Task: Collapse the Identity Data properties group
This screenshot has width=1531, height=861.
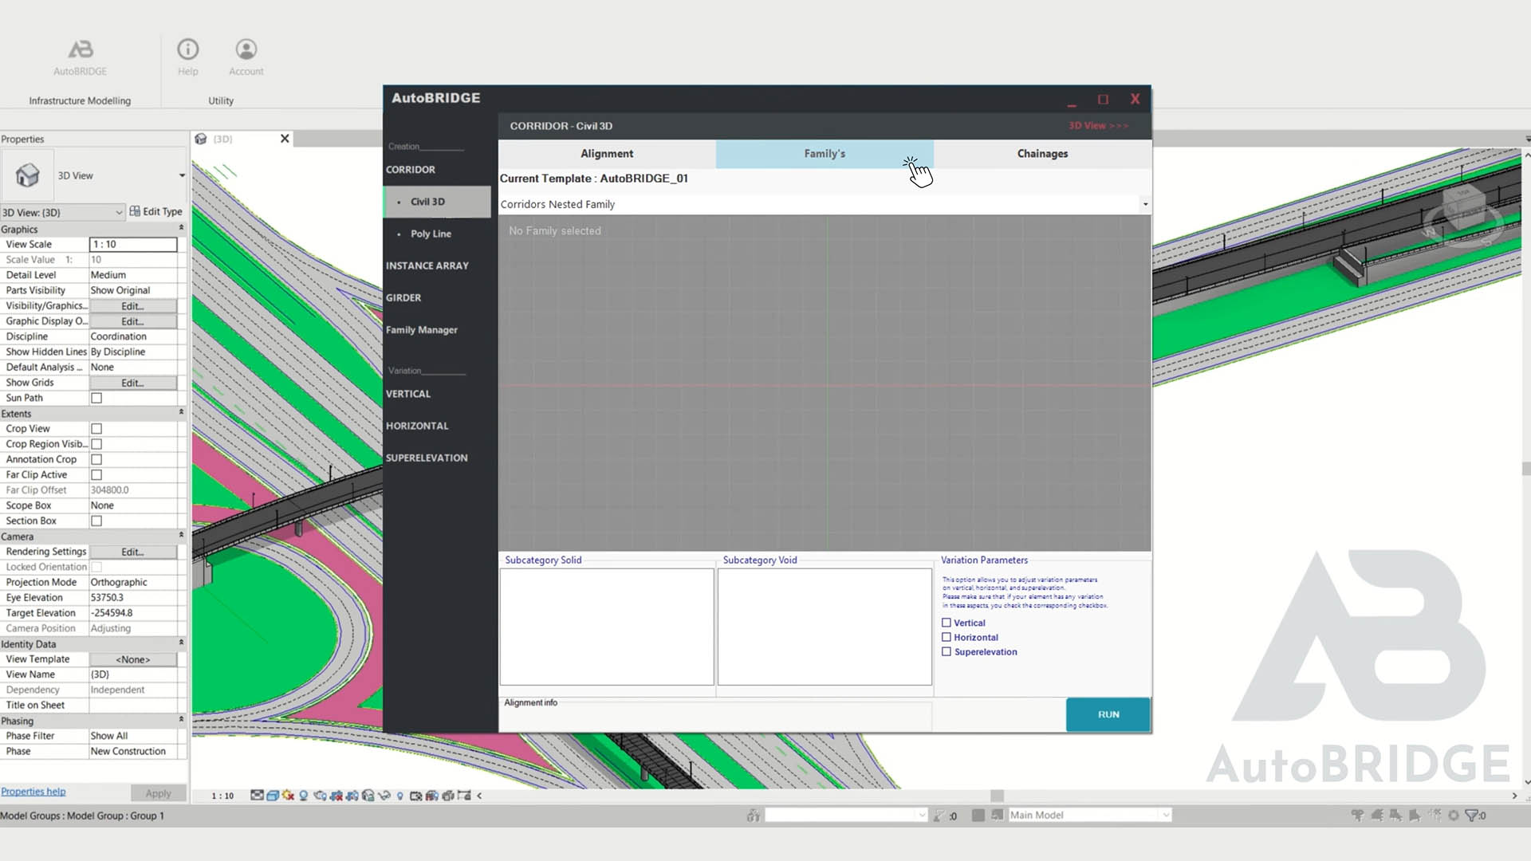Action: point(181,643)
